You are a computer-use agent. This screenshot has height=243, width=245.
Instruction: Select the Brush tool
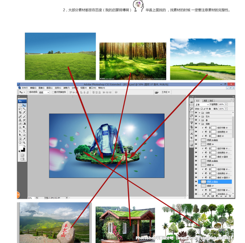(x=24, y=116)
